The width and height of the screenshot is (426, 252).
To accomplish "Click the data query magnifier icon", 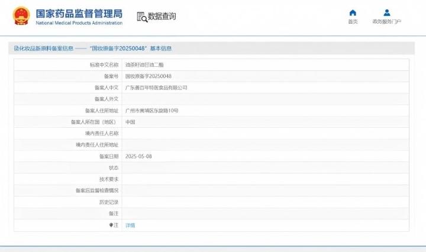I will click(x=142, y=17).
